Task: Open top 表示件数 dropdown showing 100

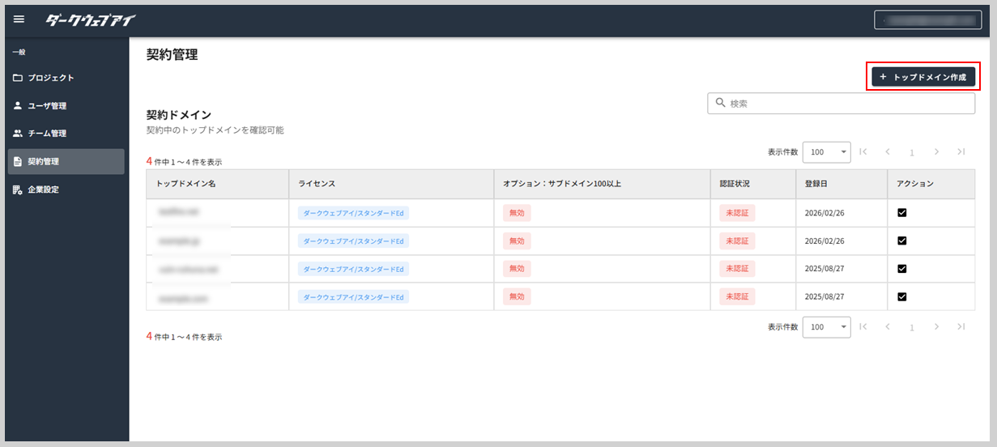Action: pyautogui.click(x=826, y=152)
